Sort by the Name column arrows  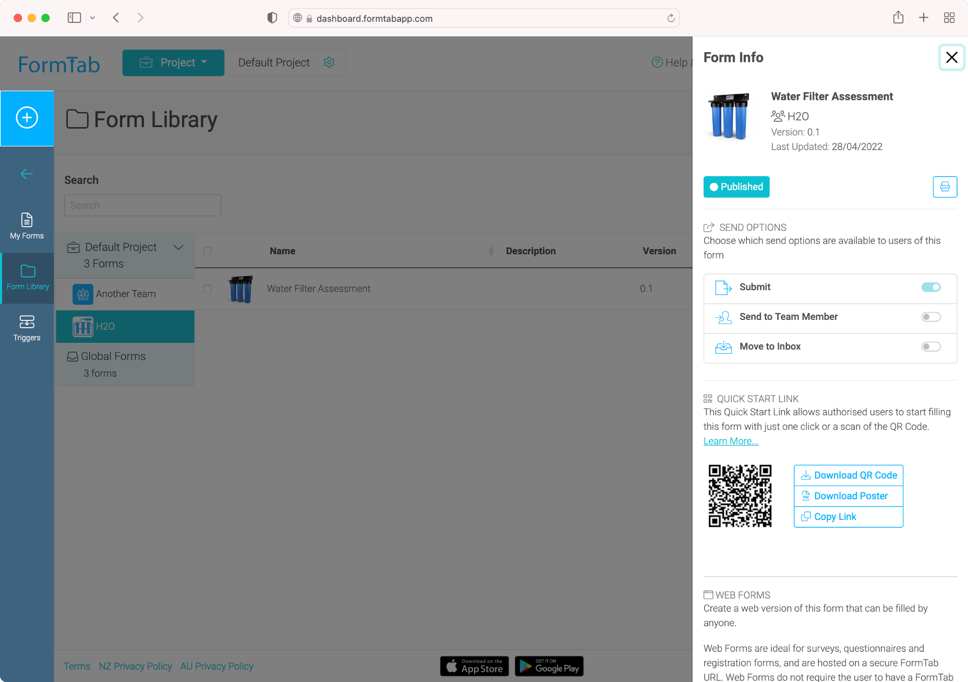[x=491, y=252]
